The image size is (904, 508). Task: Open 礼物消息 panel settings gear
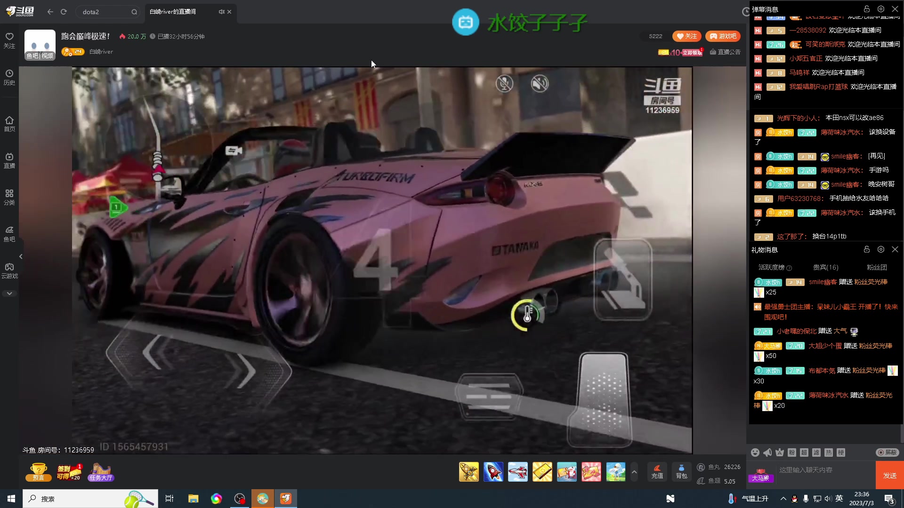coord(881,249)
